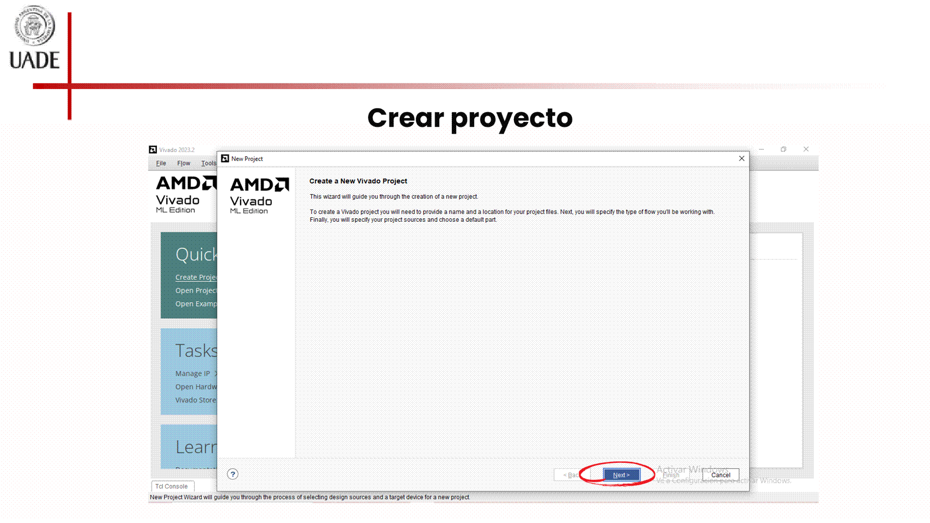Click the Vivado 2023.2 title bar icon
930x523 pixels.
click(153, 150)
